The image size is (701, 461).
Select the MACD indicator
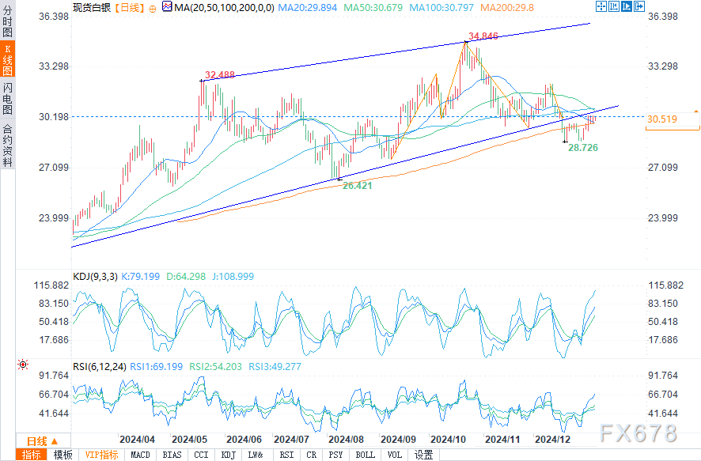pyautogui.click(x=140, y=455)
